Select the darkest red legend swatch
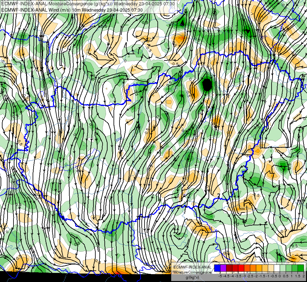The height and width of the screenshot is (282, 307). [x=229, y=268]
